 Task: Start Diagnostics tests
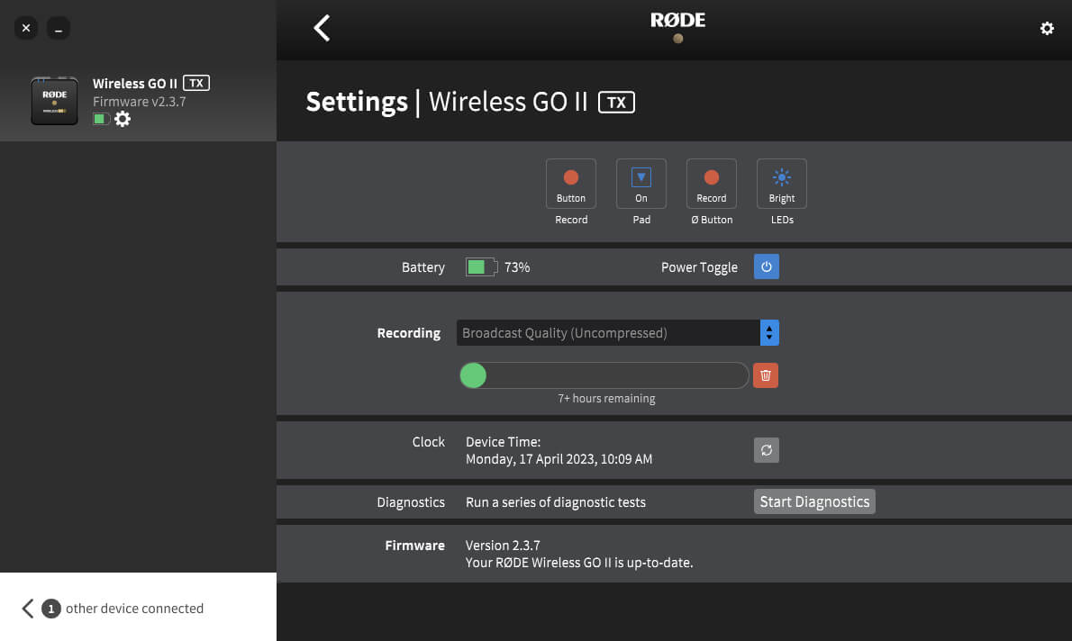tap(814, 501)
